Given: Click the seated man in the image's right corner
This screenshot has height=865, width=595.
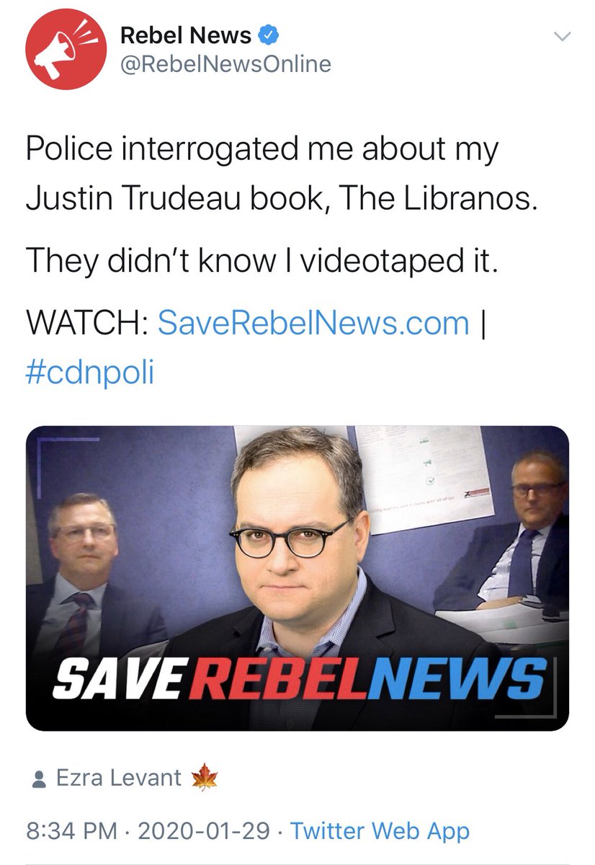Looking at the screenshot, I should pos(508,533).
